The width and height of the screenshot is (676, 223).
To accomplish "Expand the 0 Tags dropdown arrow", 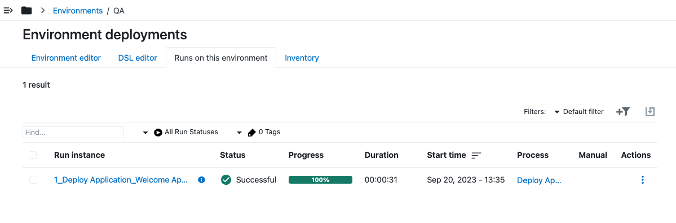I will click(x=239, y=133).
